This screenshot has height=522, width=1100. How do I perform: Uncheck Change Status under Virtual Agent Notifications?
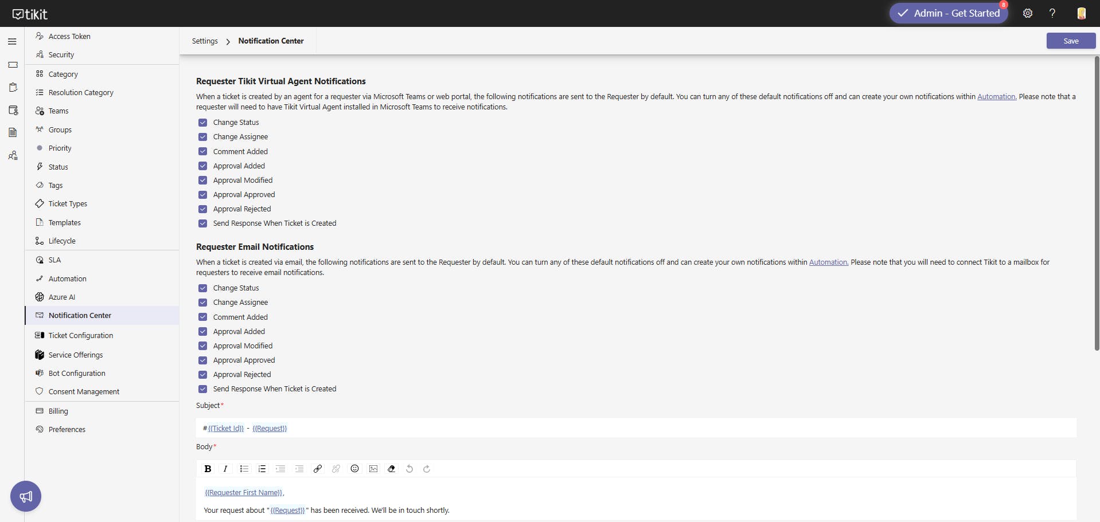202,123
